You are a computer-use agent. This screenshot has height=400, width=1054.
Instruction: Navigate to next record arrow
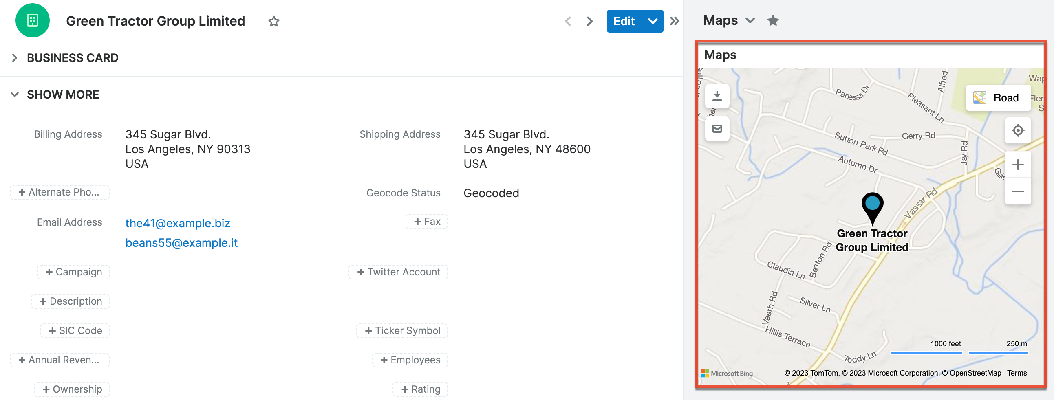(589, 21)
